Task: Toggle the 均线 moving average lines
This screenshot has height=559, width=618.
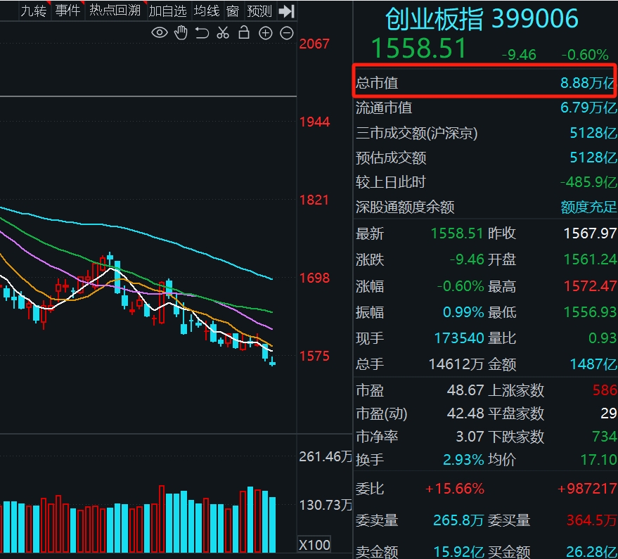Action: tap(207, 11)
